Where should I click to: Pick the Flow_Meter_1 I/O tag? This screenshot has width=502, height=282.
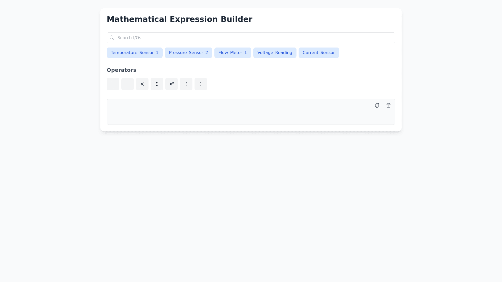pos(233,53)
